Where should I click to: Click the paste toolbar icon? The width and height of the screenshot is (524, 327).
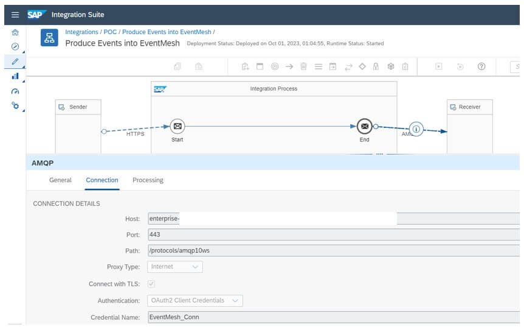[199, 66]
